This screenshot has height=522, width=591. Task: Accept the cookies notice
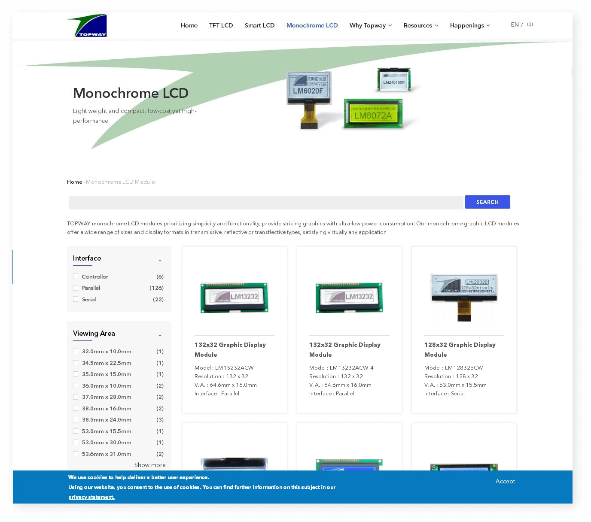click(x=505, y=481)
